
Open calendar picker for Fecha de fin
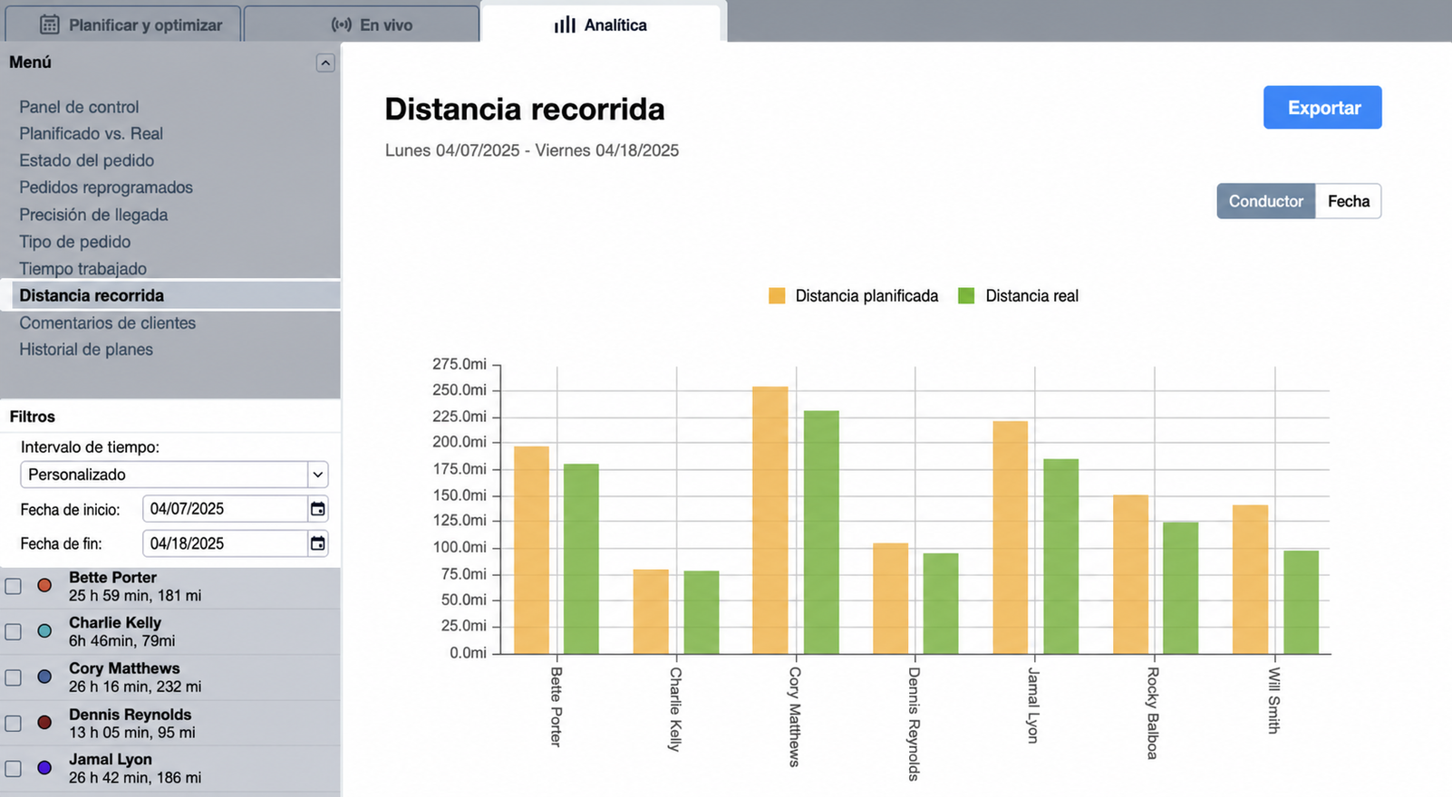click(x=318, y=543)
